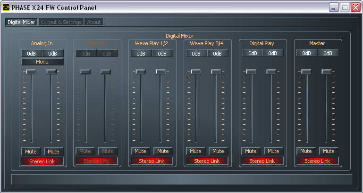Toggle Stereo Link for Digital Play
The width and height of the screenshot is (363, 193).
262,161
